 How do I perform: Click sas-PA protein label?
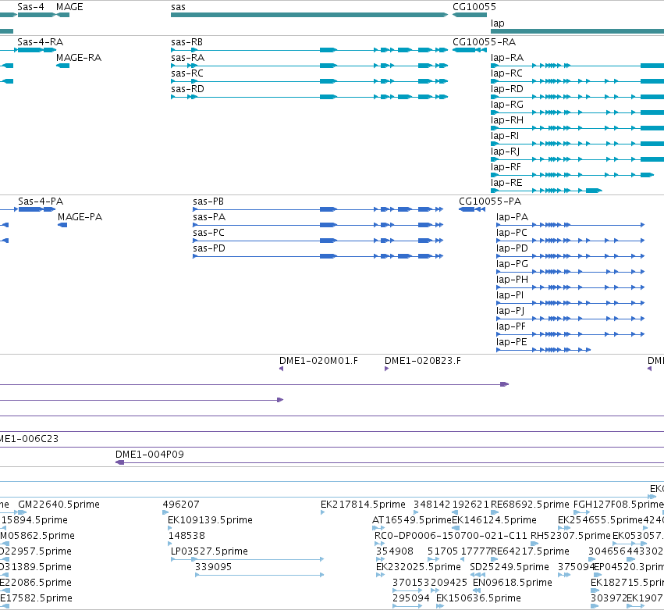209,217
